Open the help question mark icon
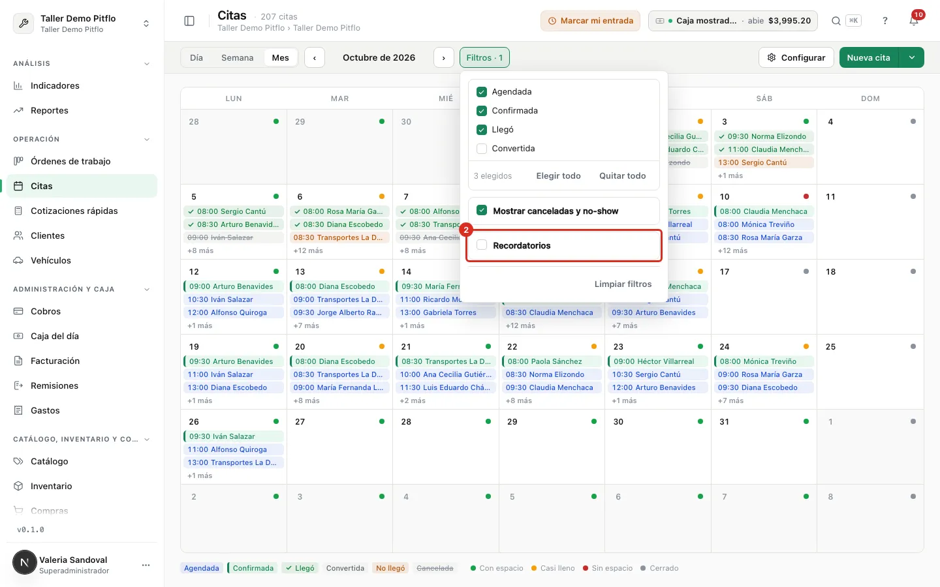This screenshot has height=587, width=940. (885, 21)
